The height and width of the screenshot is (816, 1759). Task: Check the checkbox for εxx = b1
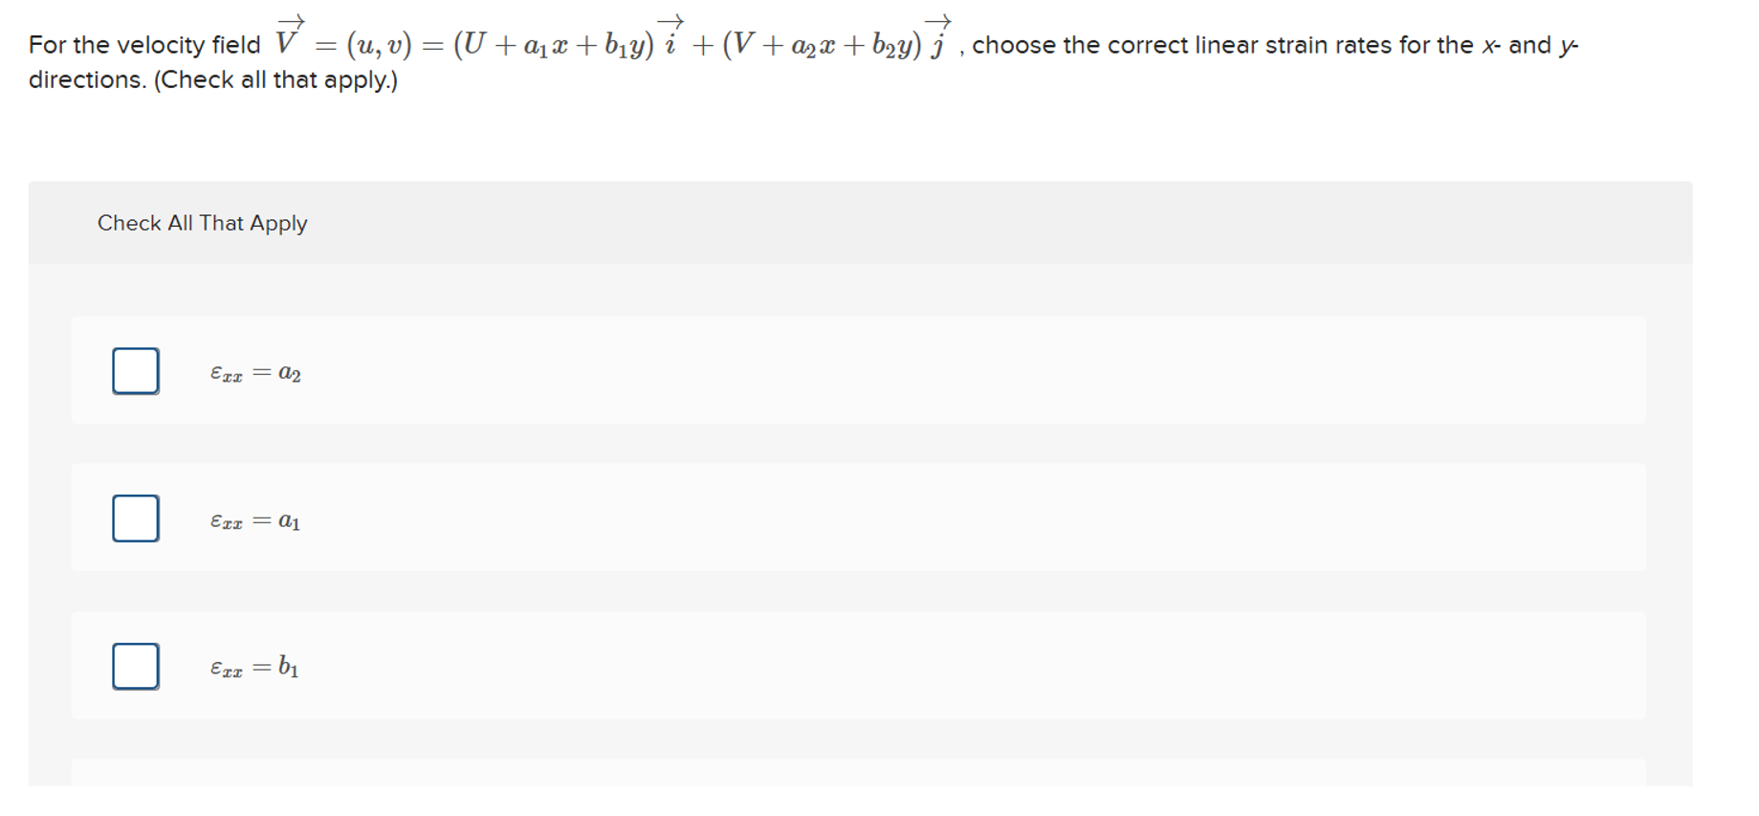135,666
